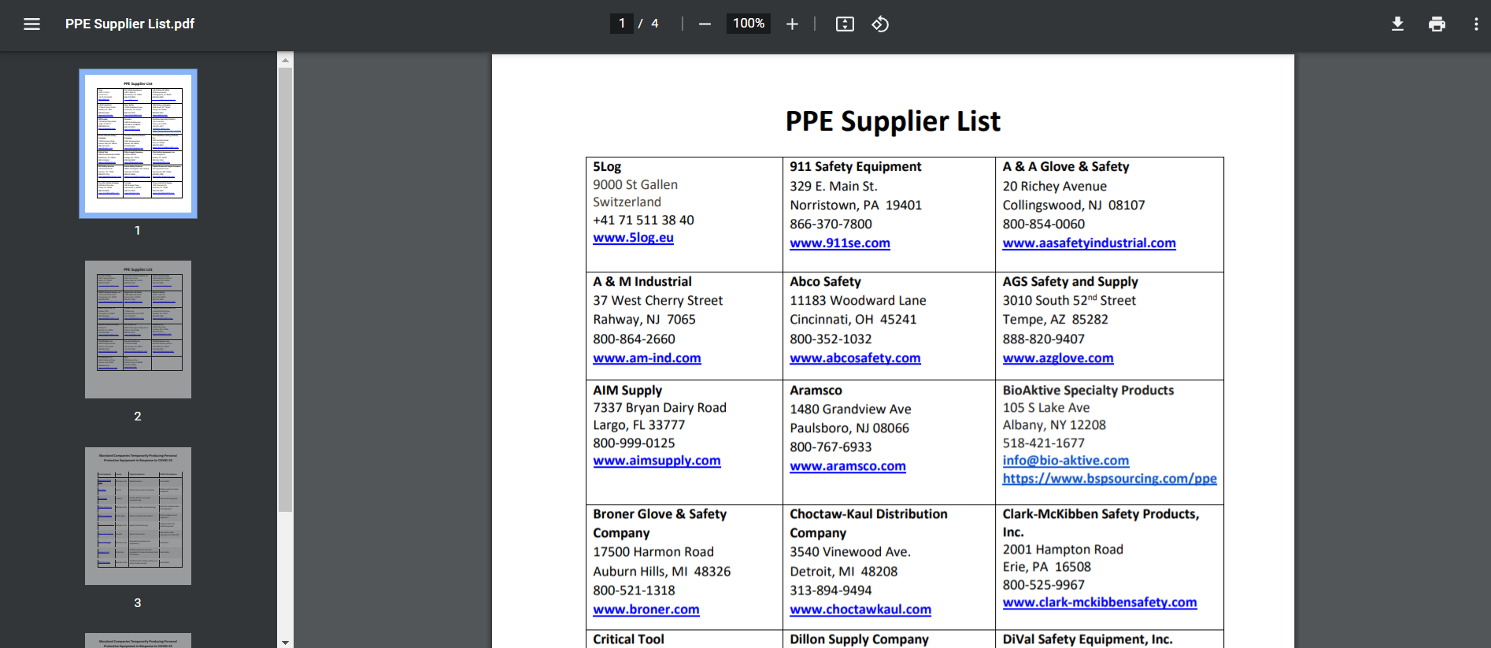Viewport: 1491px width, 648px height.
Task: Click the Dillon Supply Company name
Action: click(x=859, y=639)
